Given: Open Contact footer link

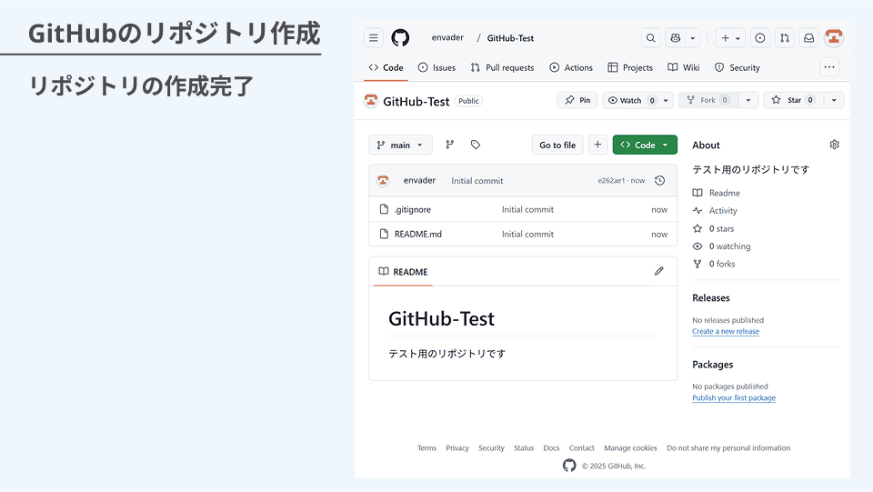Looking at the screenshot, I should tap(581, 448).
